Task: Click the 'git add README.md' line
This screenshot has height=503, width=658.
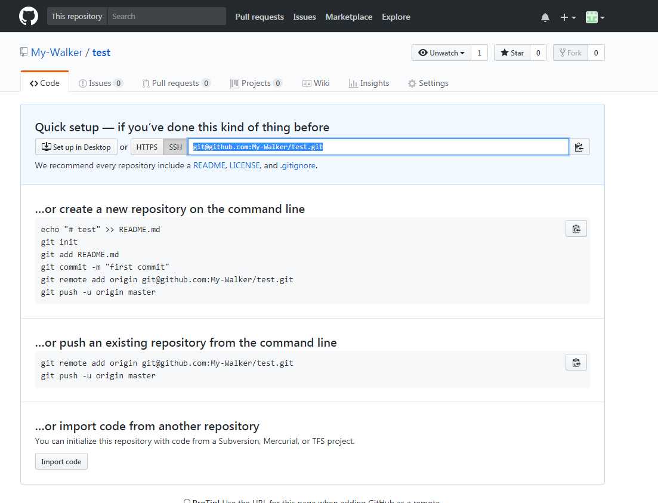Action: click(80, 254)
